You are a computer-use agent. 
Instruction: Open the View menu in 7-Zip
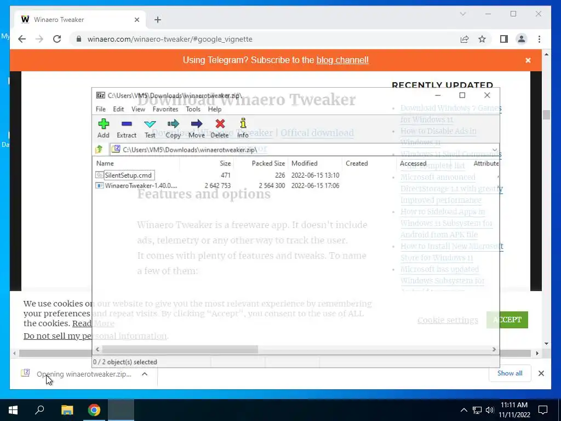(x=138, y=109)
